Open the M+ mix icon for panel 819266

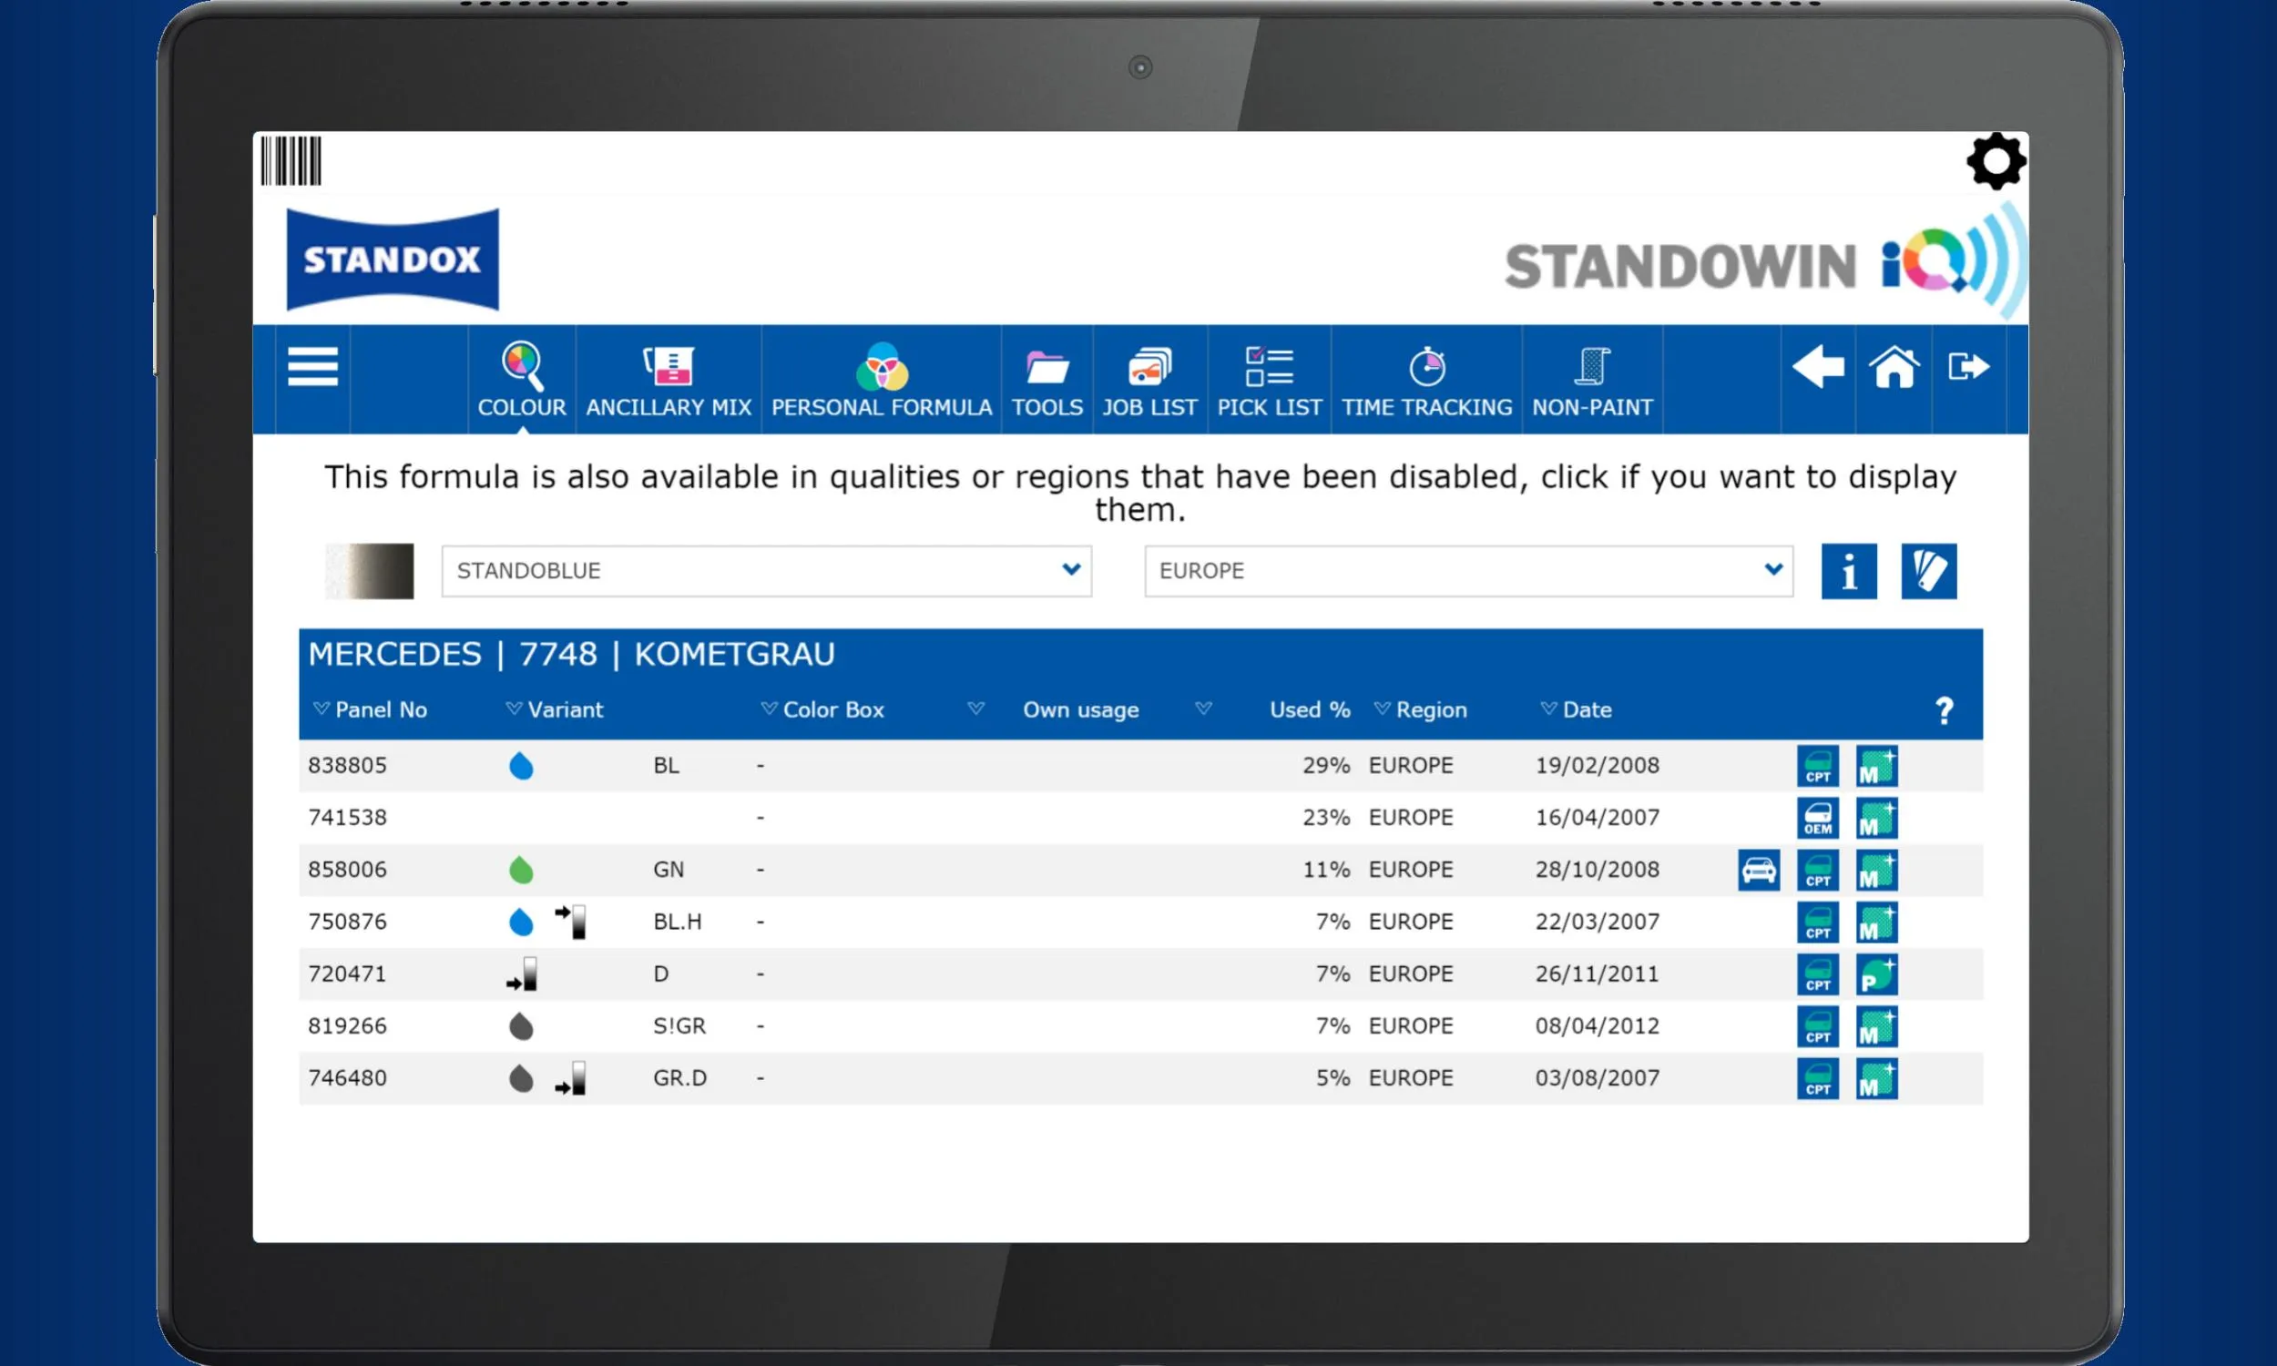(1876, 1026)
